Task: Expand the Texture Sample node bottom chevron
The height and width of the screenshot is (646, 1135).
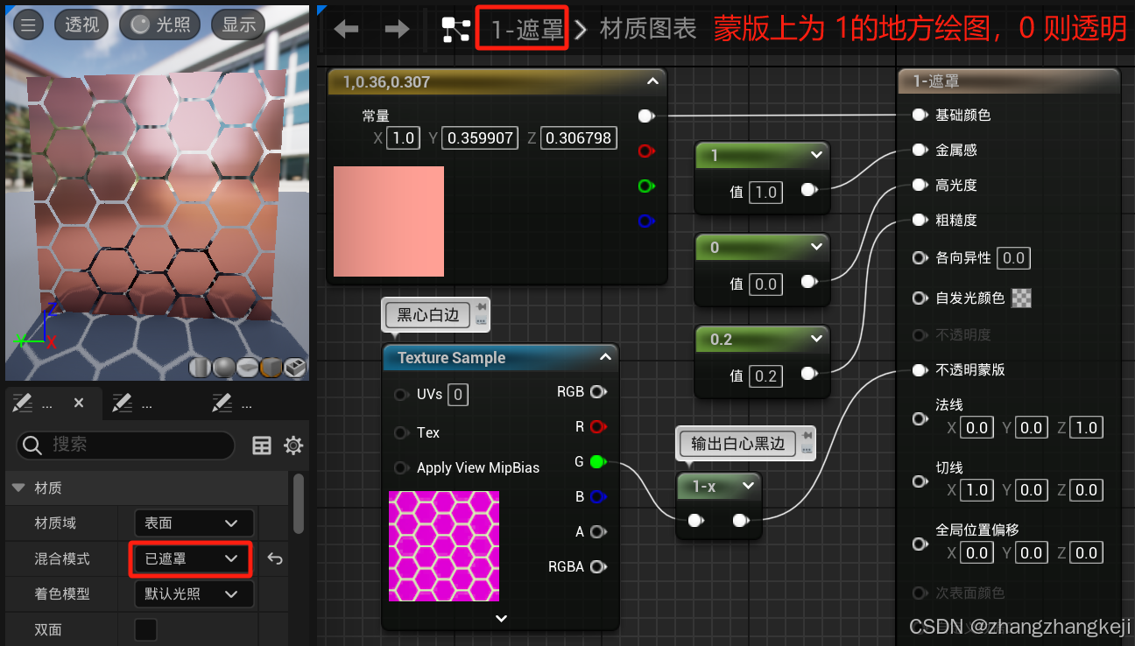Action: (x=501, y=618)
